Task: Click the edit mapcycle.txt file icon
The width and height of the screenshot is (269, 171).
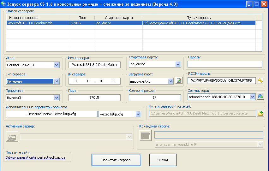Action: [179, 81]
